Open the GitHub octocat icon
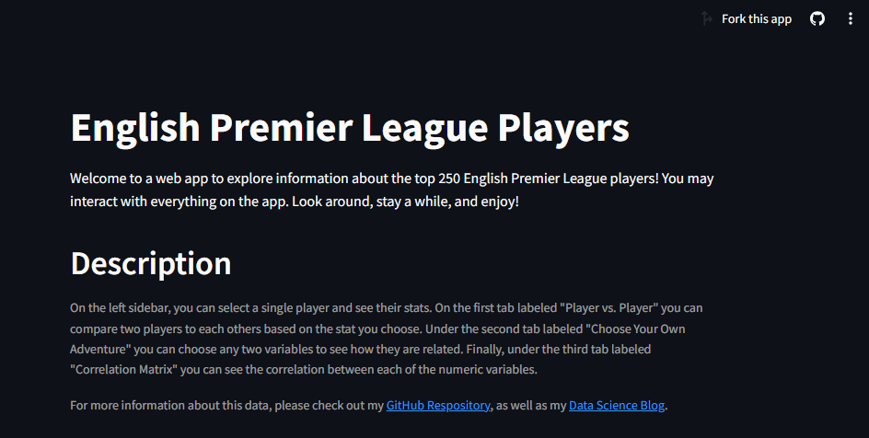Screen dimensions: 869x438 click(817, 18)
